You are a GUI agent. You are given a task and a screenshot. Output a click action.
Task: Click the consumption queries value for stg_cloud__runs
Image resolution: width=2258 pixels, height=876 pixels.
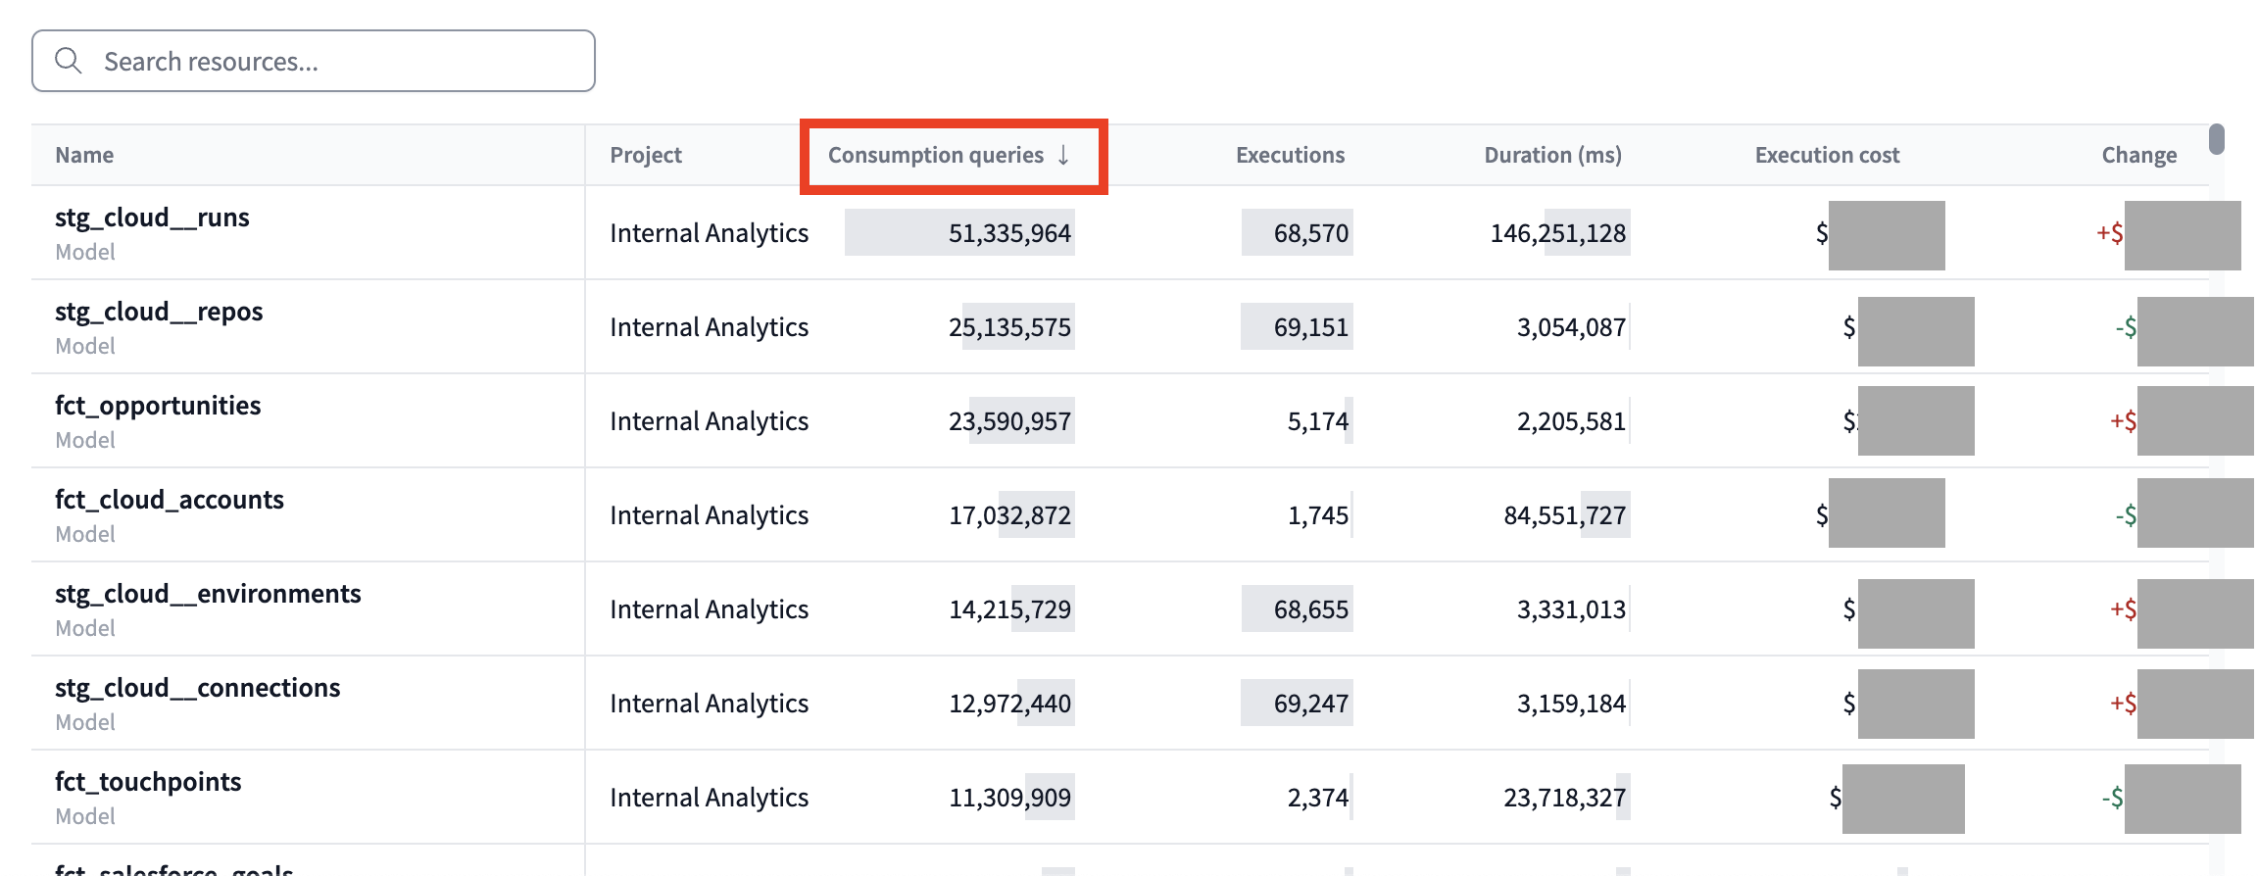pyautogui.click(x=1010, y=232)
